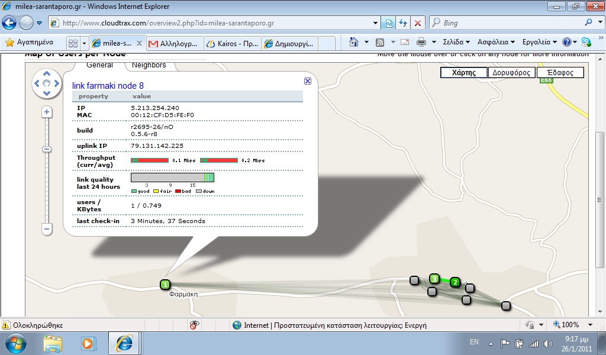Pan the map up with arrow control
606x355 pixels.
(x=47, y=74)
